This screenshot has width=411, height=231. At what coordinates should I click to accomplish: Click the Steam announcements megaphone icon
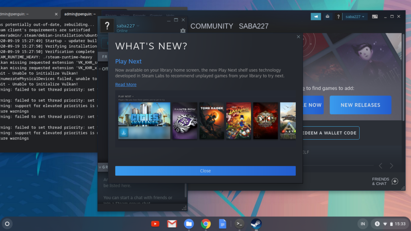pos(316,16)
